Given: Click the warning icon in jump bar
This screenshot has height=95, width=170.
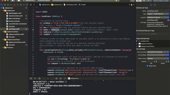Looking at the screenshot, I should pos(131,5).
